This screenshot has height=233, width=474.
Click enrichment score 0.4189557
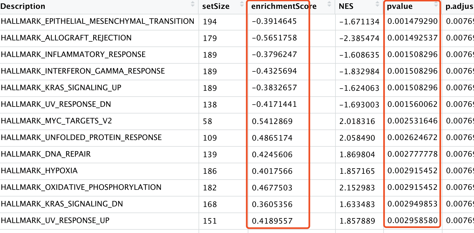coord(272,221)
